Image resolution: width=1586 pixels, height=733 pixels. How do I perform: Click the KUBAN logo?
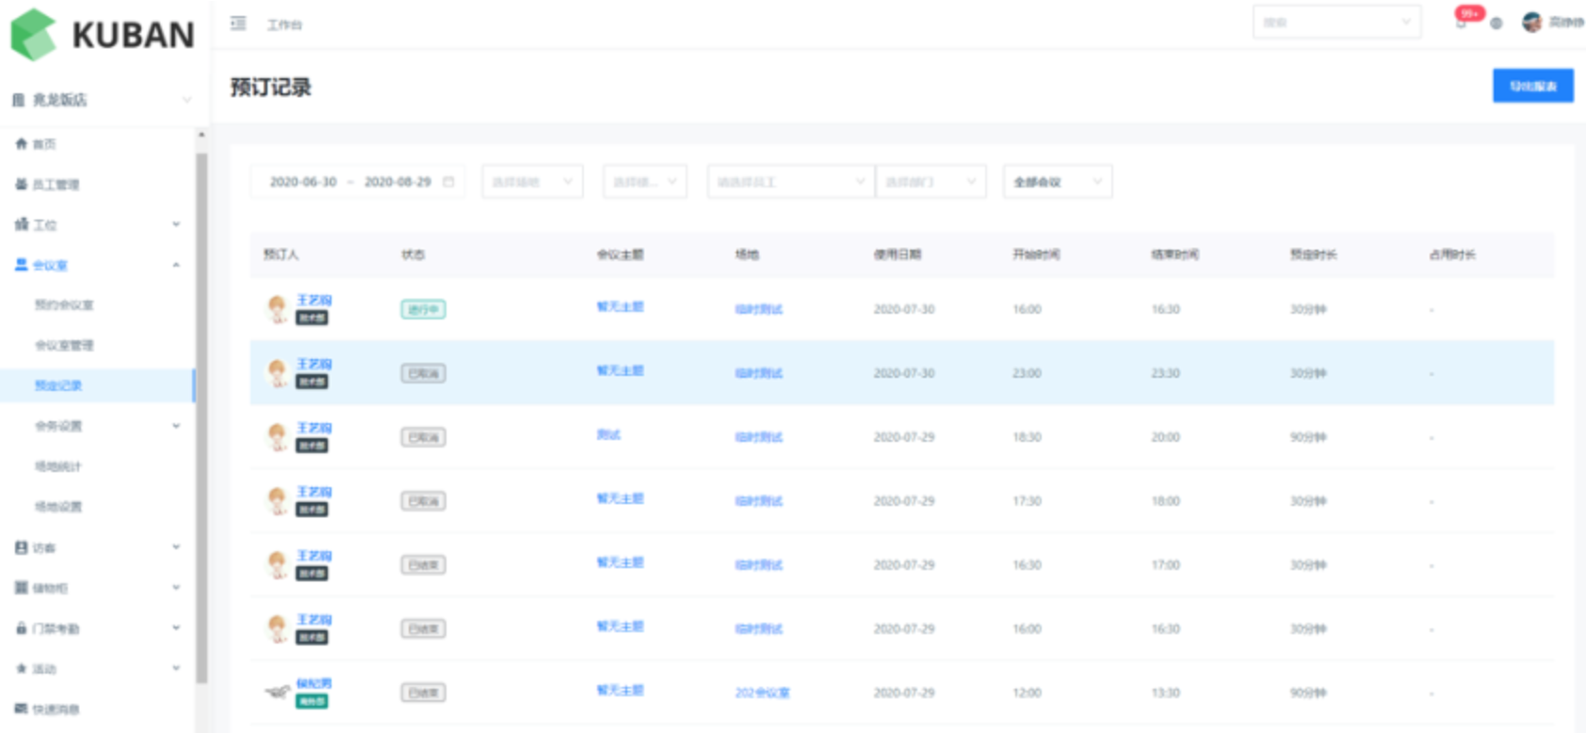tap(102, 35)
